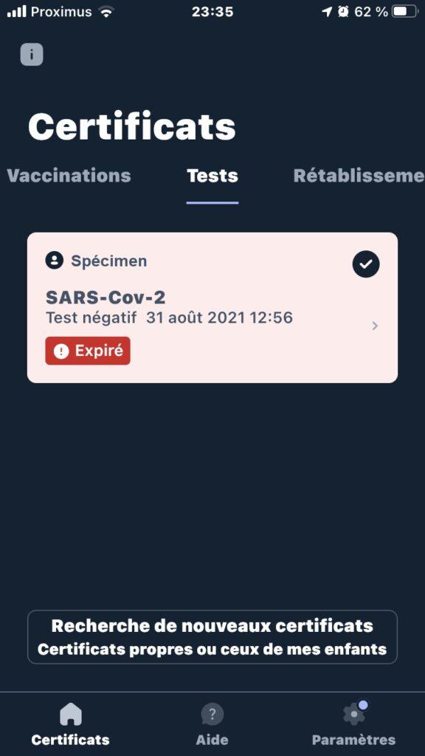This screenshot has height=756, width=425.
Task: Switch to the Rétablissement tab
Action: click(x=359, y=176)
